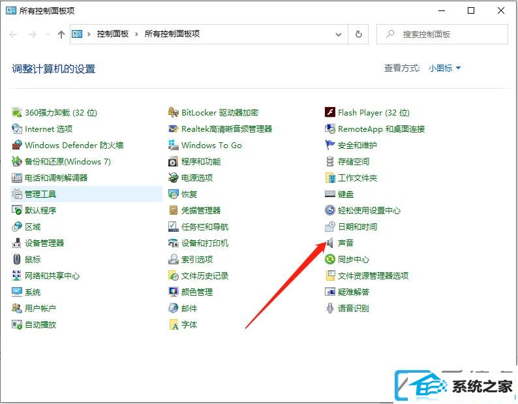Open the 任务栏和导航 link

pos(204,226)
